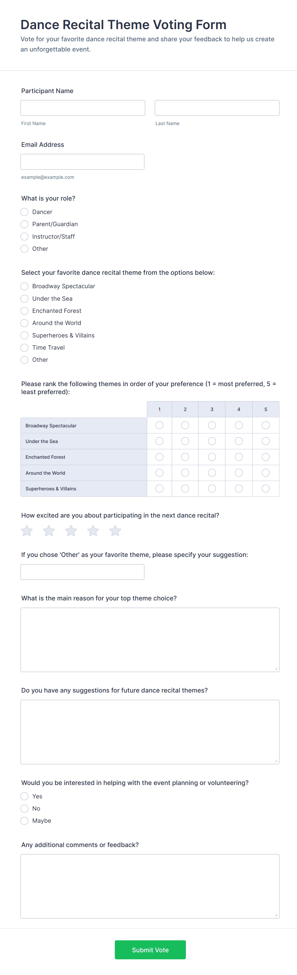Screen dimensions: 297x975
Task: Rank Under the Sea as 3
Action: [x=212, y=441]
